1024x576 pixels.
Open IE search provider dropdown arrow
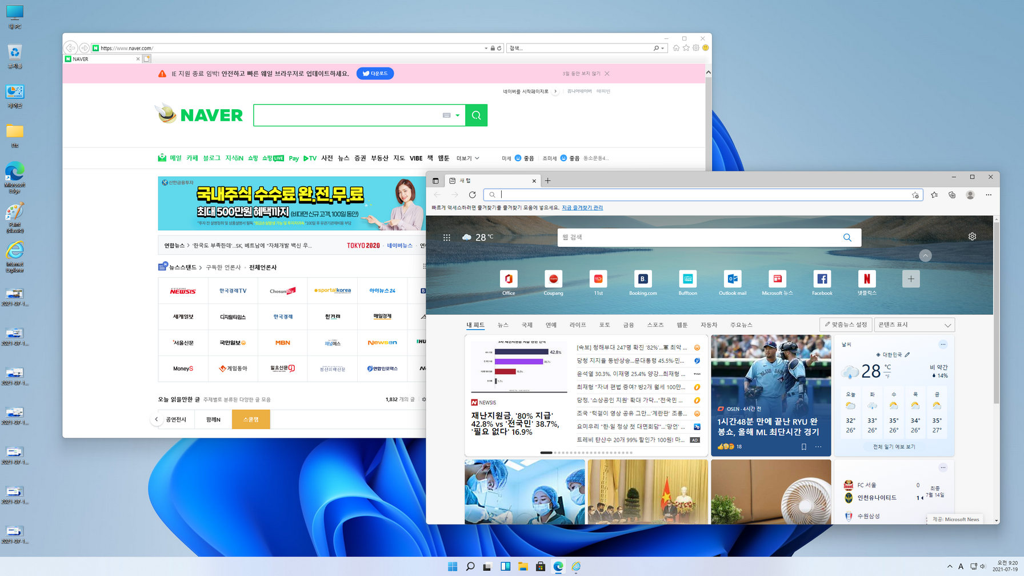tap(662, 49)
